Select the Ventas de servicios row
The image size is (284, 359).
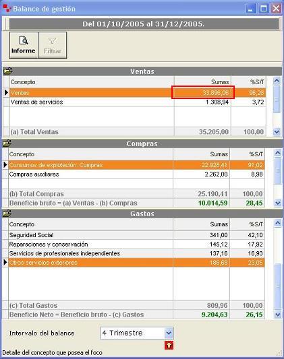138,102
